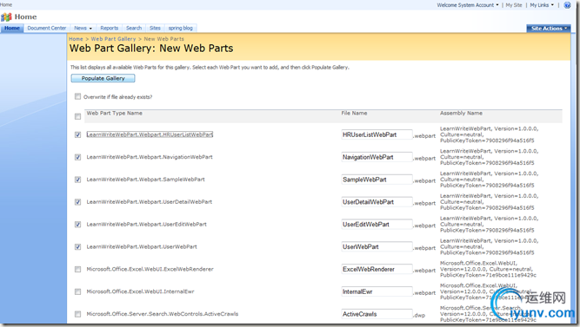Click the NavigationWebPart file name field
The width and height of the screenshot is (580, 327).
click(x=377, y=157)
